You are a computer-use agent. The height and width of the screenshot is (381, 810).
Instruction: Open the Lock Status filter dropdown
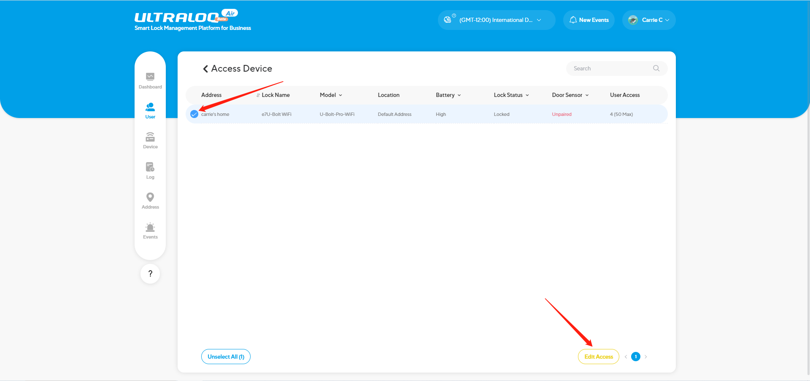[527, 95]
